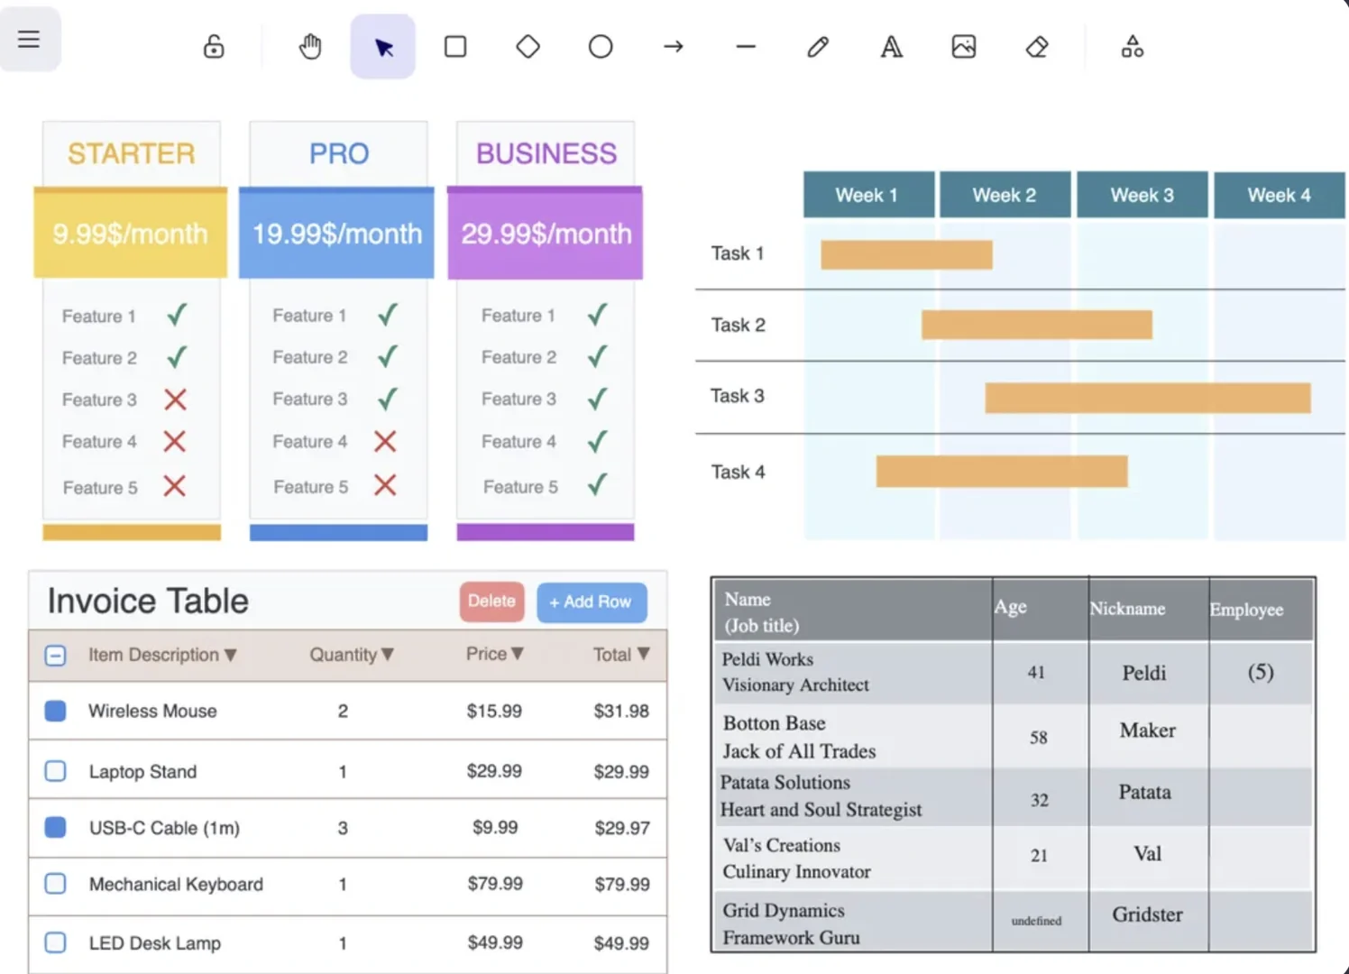Check the Laptop Stand row checkbox
The image size is (1349, 974).
click(55, 771)
